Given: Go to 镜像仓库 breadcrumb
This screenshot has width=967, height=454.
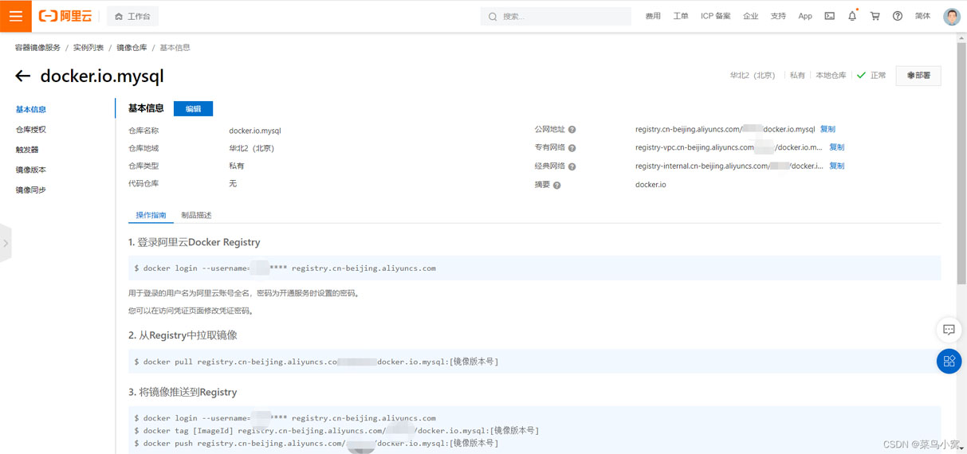Looking at the screenshot, I should [132, 48].
